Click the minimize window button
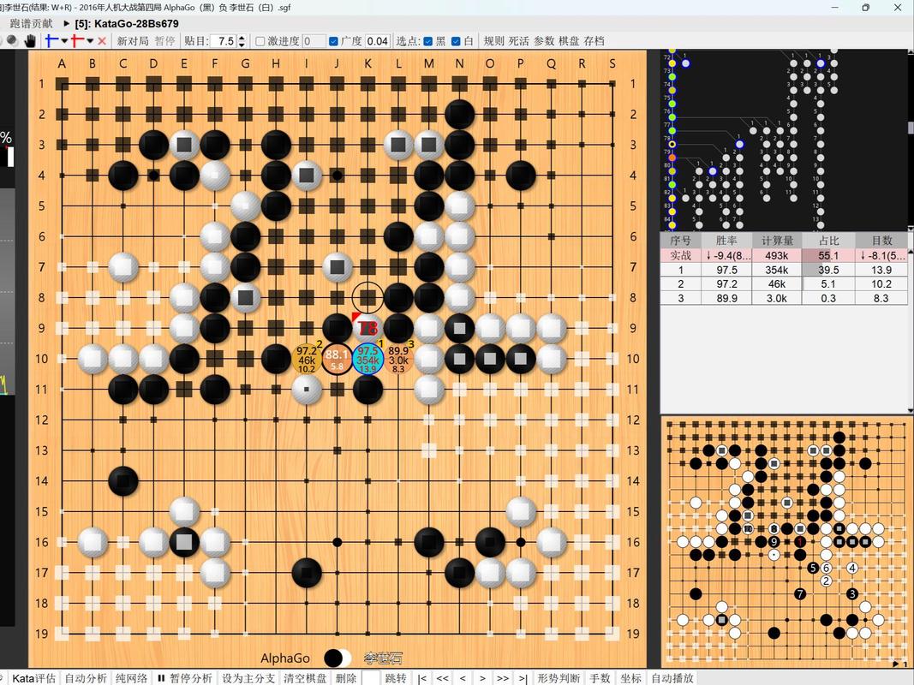Image resolution: width=914 pixels, height=685 pixels. tap(835, 8)
